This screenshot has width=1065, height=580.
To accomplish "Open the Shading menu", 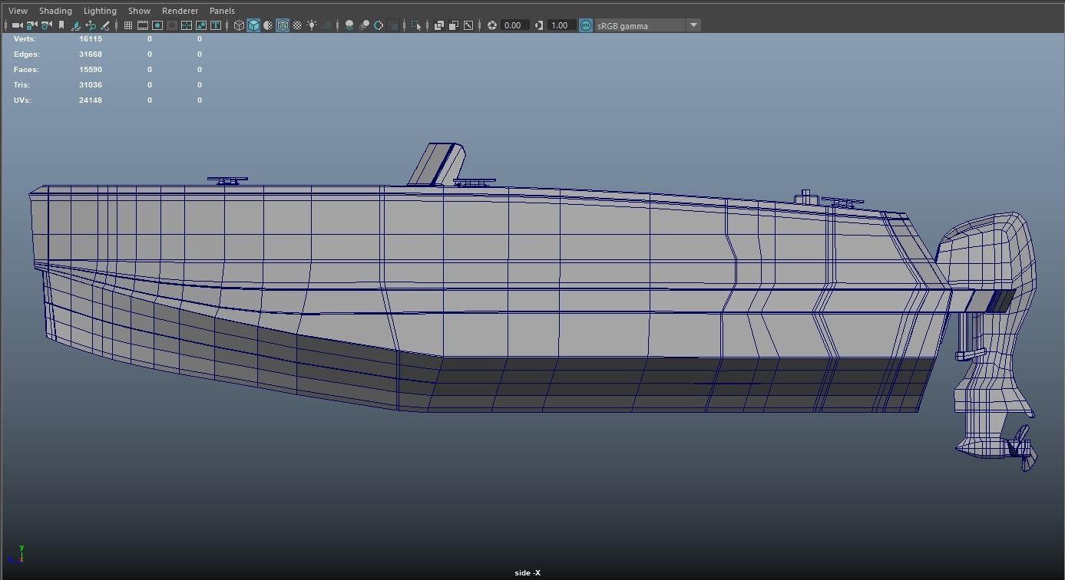I will click(55, 11).
